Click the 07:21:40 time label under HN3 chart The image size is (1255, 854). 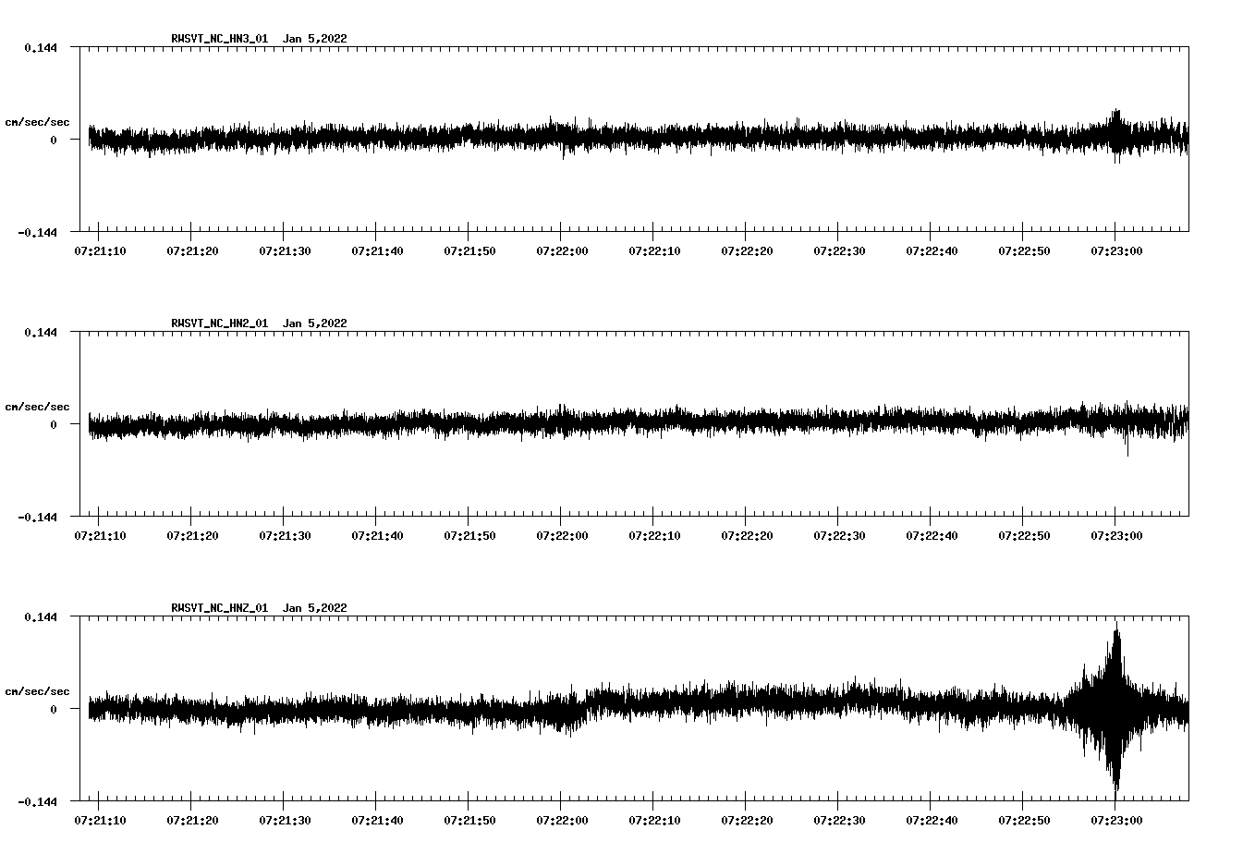[x=377, y=250]
